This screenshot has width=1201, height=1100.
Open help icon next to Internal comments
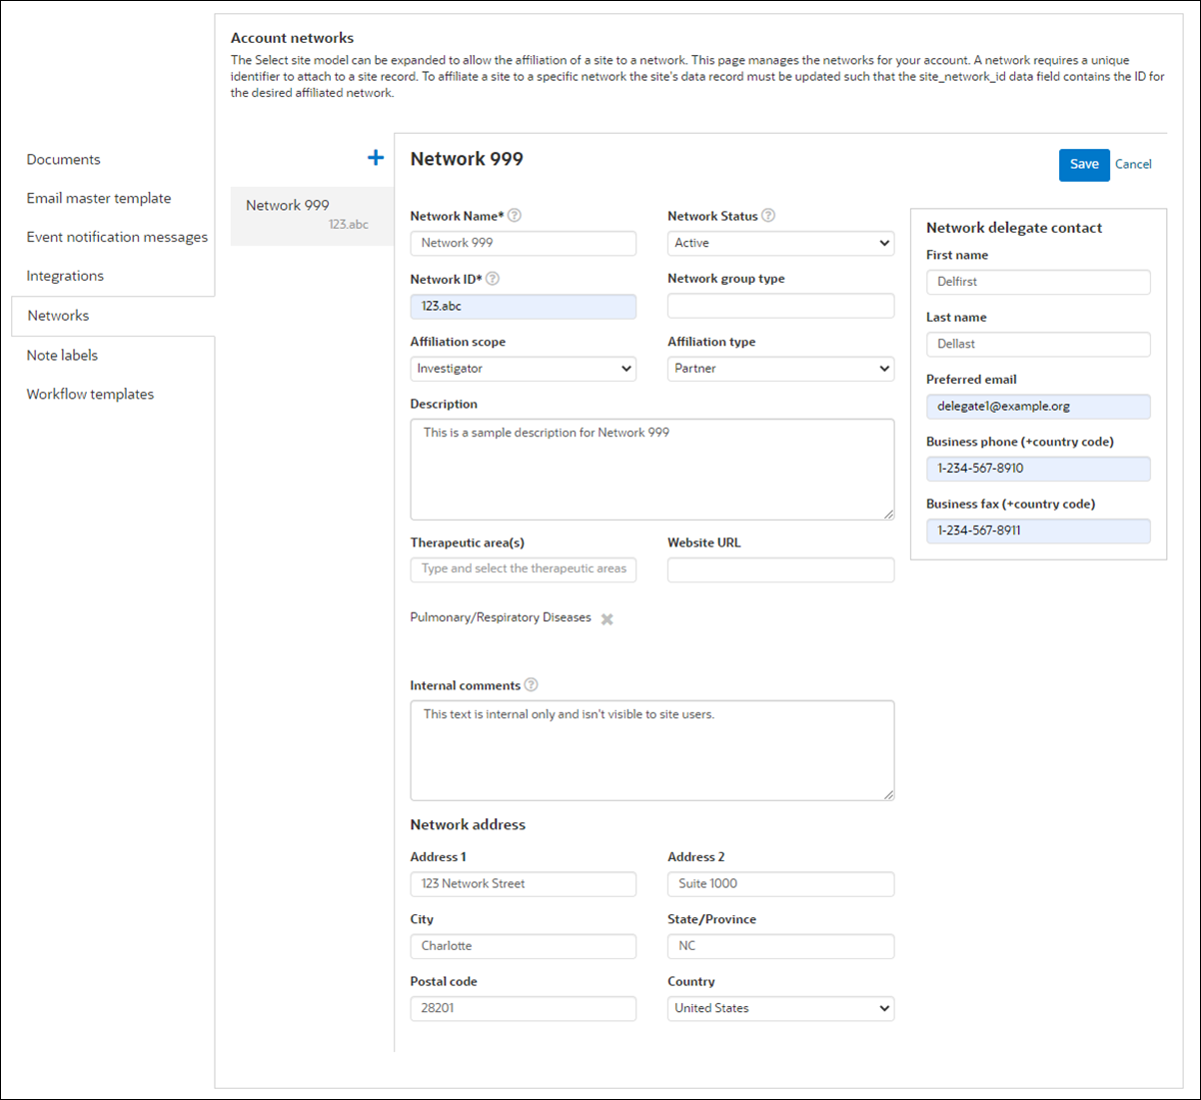click(532, 685)
